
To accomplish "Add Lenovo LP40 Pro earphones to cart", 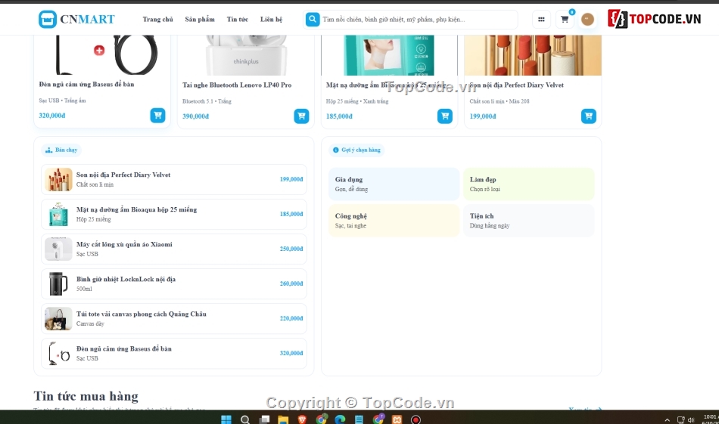I will tap(301, 116).
